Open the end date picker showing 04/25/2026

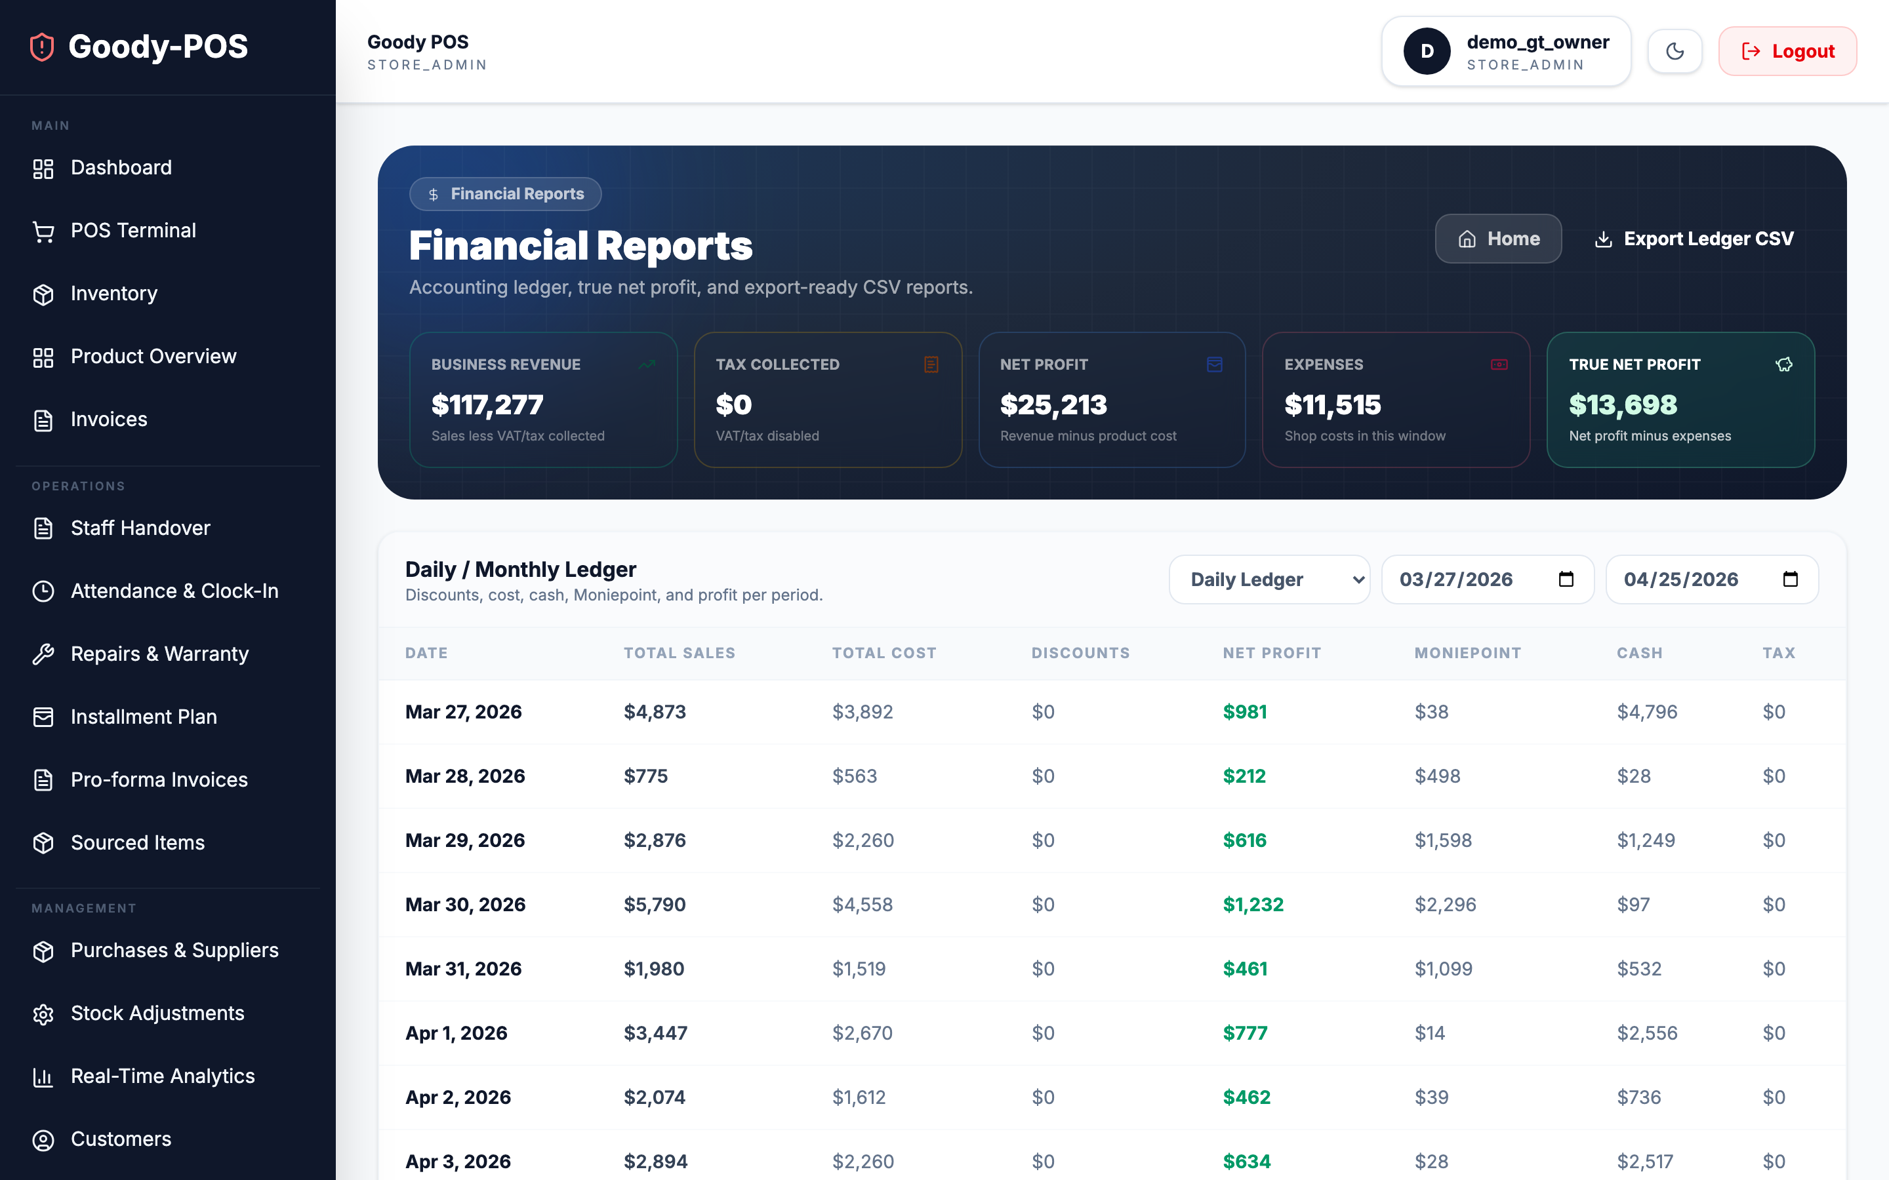[1711, 579]
